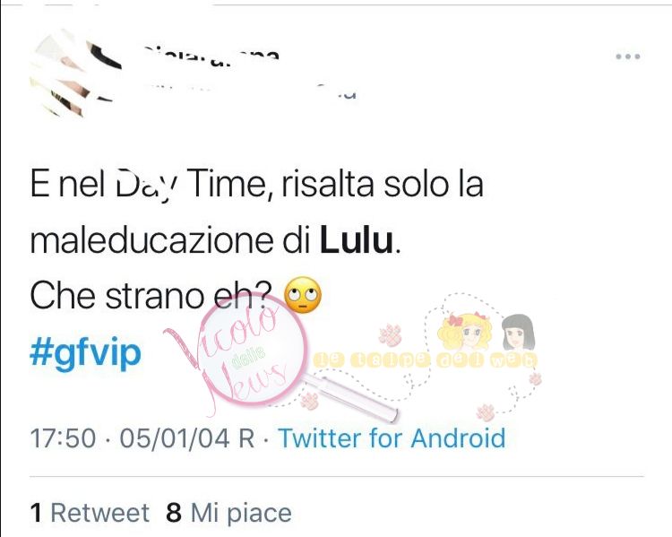Click the dark-haired cartoon girl icon
672x537 pixels.
point(518,333)
